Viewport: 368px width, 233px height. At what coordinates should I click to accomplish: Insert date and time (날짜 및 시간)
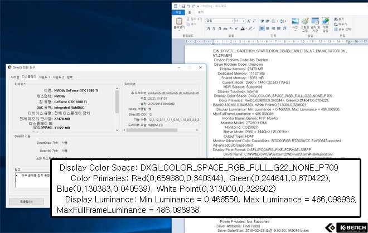point(315,25)
